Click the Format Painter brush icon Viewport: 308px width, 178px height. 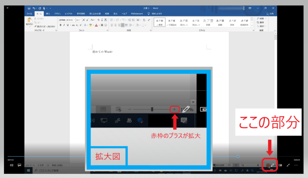click(35, 26)
